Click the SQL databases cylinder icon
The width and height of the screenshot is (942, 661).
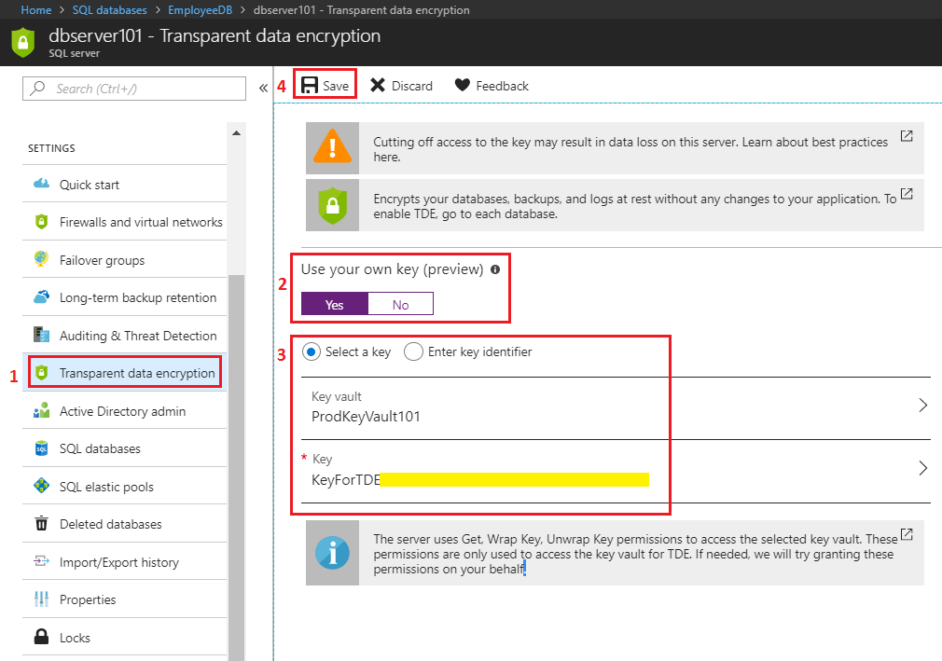tap(41, 448)
